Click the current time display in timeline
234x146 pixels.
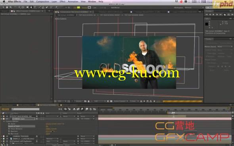click(5, 109)
